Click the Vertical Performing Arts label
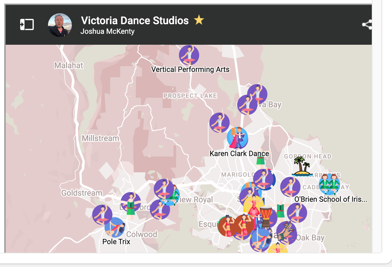The height and width of the screenshot is (267, 392). point(190,70)
